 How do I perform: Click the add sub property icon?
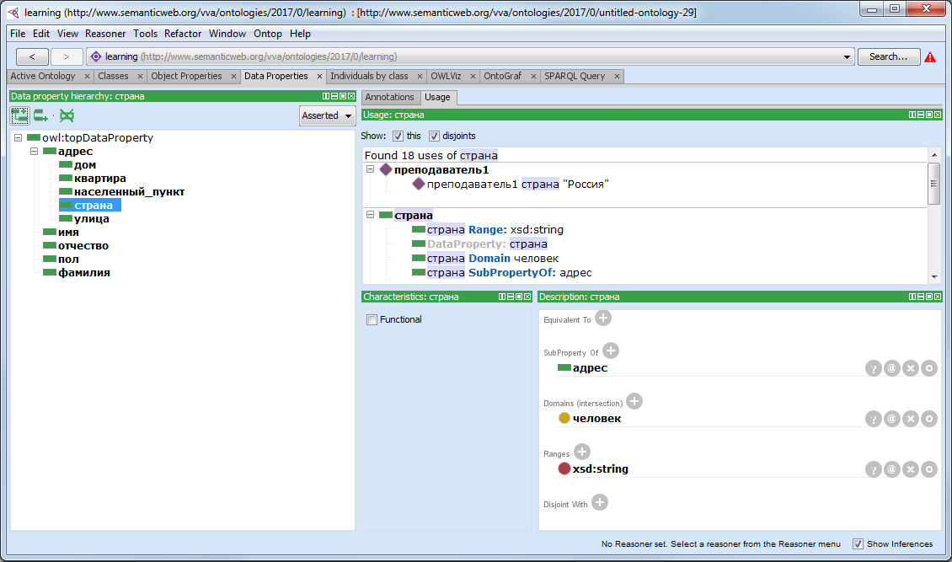pyautogui.click(x=19, y=115)
